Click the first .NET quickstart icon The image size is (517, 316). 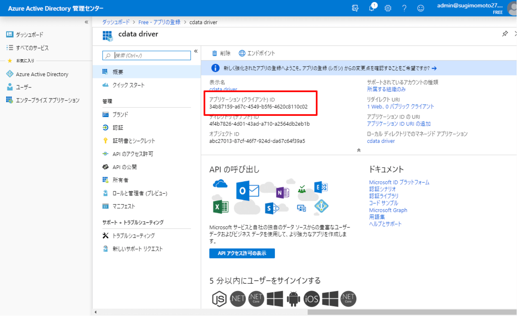pos(238,298)
